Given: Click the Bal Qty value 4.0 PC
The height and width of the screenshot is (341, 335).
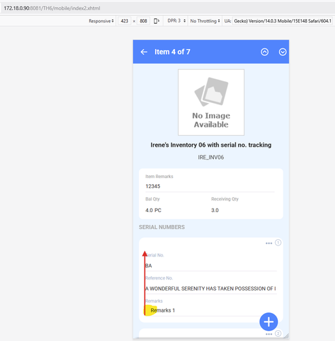Looking at the screenshot, I should point(153,210).
